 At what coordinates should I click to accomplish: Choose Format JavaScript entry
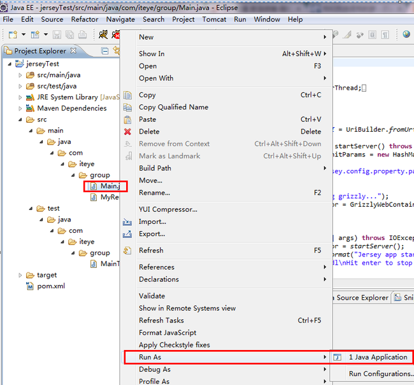pyautogui.click(x=226, y=333)
